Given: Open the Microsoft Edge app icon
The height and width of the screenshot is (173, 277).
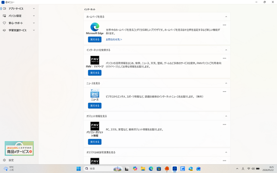Looking at the screenshot, I should coord(95,27).
